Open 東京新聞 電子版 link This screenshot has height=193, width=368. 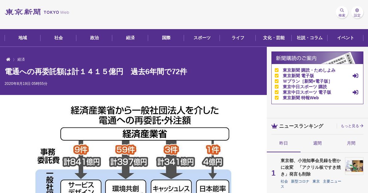298,76
